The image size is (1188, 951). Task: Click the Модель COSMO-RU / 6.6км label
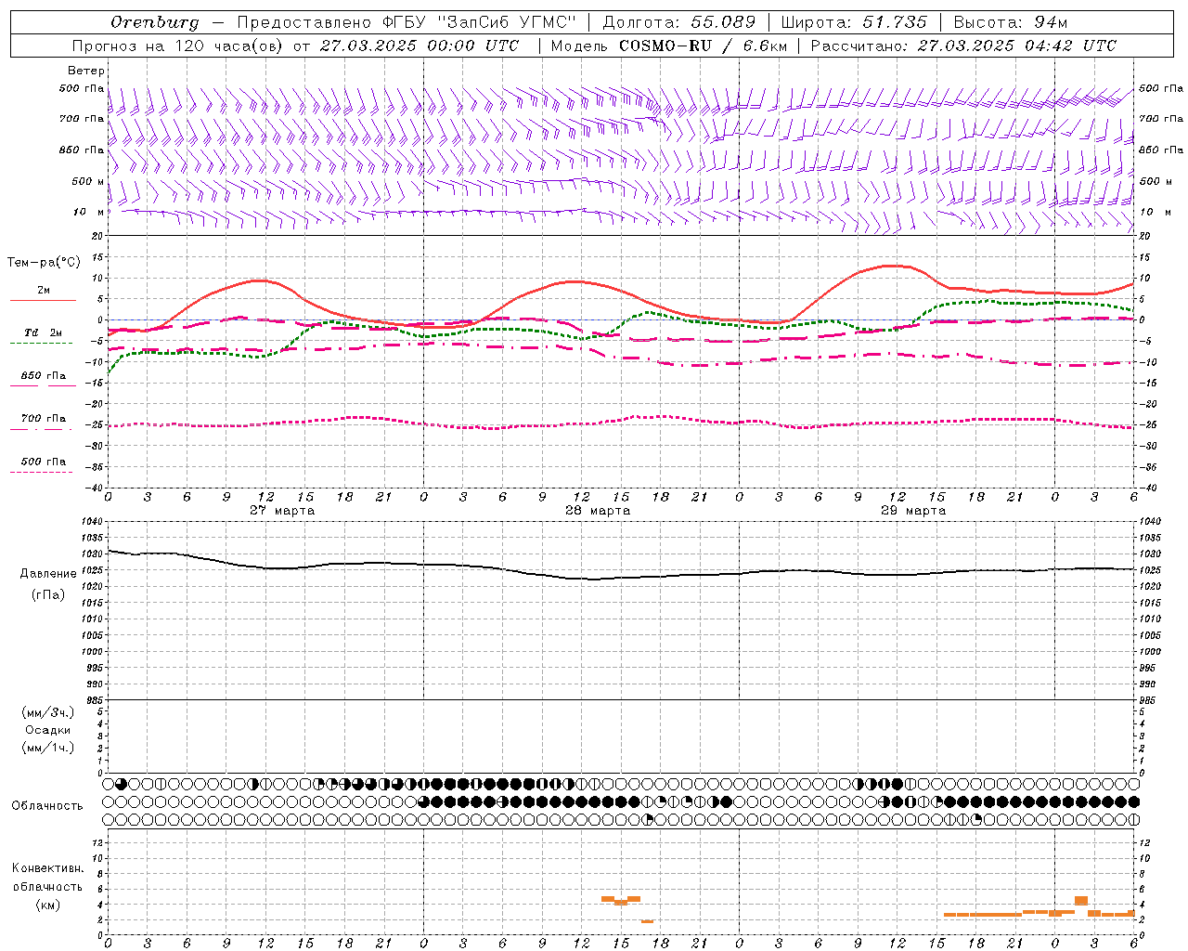tap(668, 46)
